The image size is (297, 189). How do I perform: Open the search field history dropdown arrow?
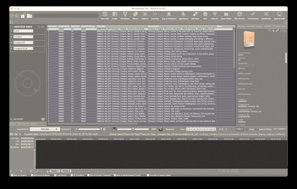34,16
